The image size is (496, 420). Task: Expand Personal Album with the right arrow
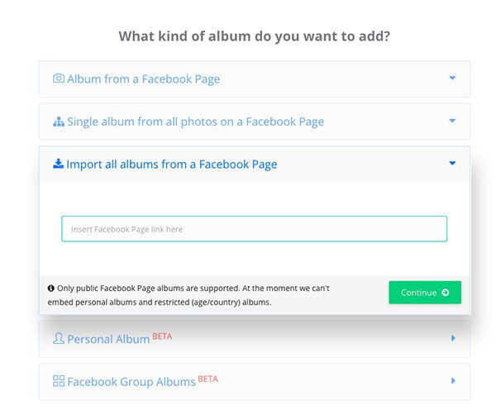[453, 338]
